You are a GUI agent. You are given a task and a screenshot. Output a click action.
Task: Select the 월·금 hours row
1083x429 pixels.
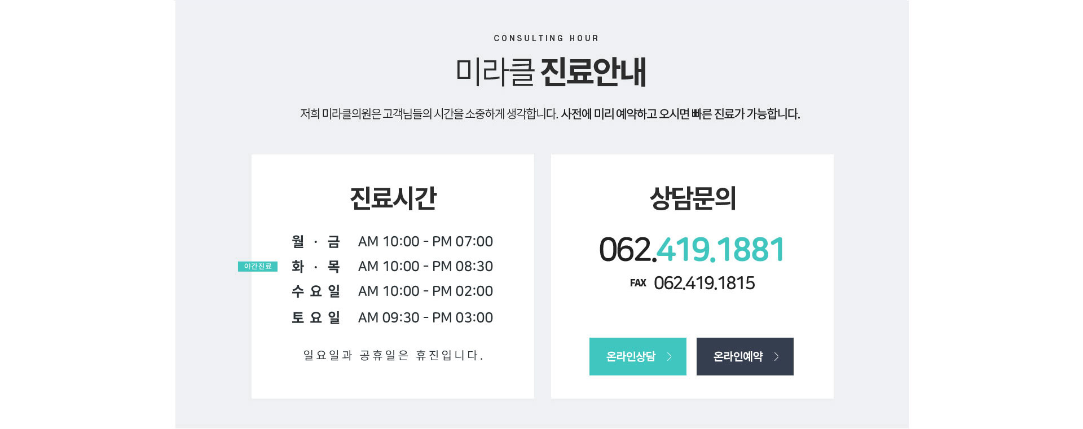[392, 241]
